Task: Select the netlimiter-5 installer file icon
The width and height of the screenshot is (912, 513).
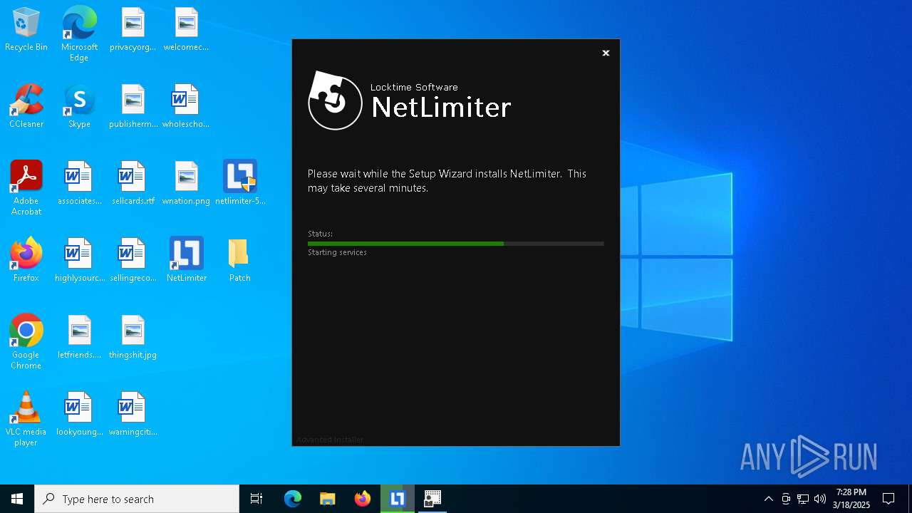Action: click(239, 184)
